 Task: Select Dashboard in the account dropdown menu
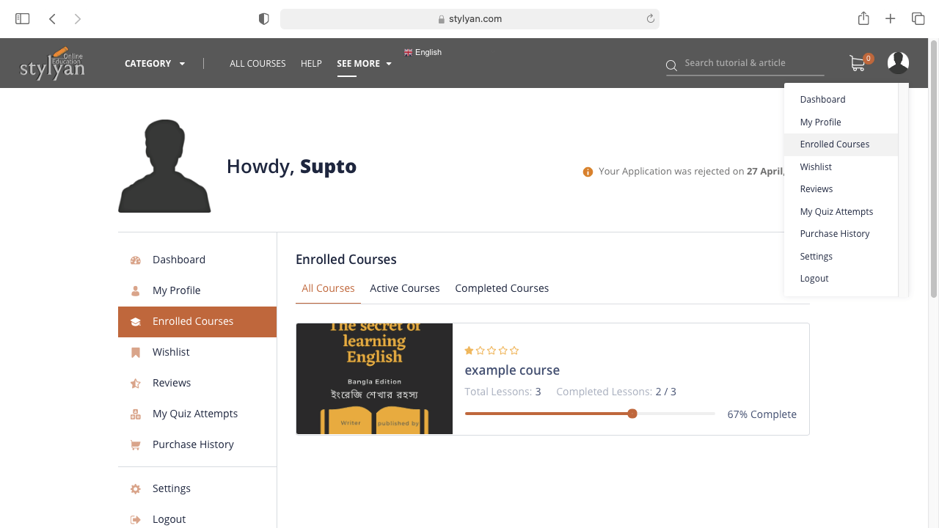point(841,100)
